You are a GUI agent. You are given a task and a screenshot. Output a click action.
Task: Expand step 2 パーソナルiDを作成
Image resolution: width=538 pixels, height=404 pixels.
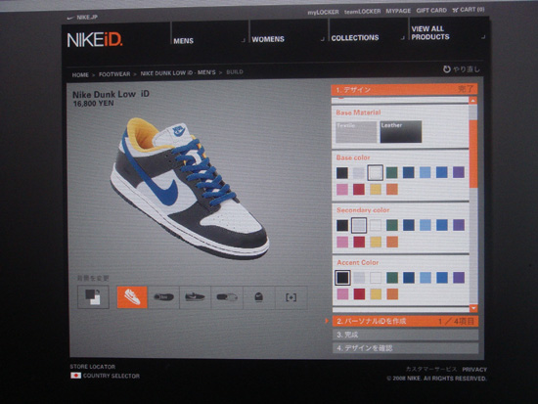[405, 321]
